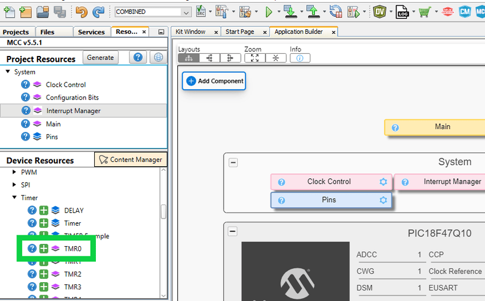Expand the PWM device resource node
This screenshot has width=485, height=301.
coord(15,172)
